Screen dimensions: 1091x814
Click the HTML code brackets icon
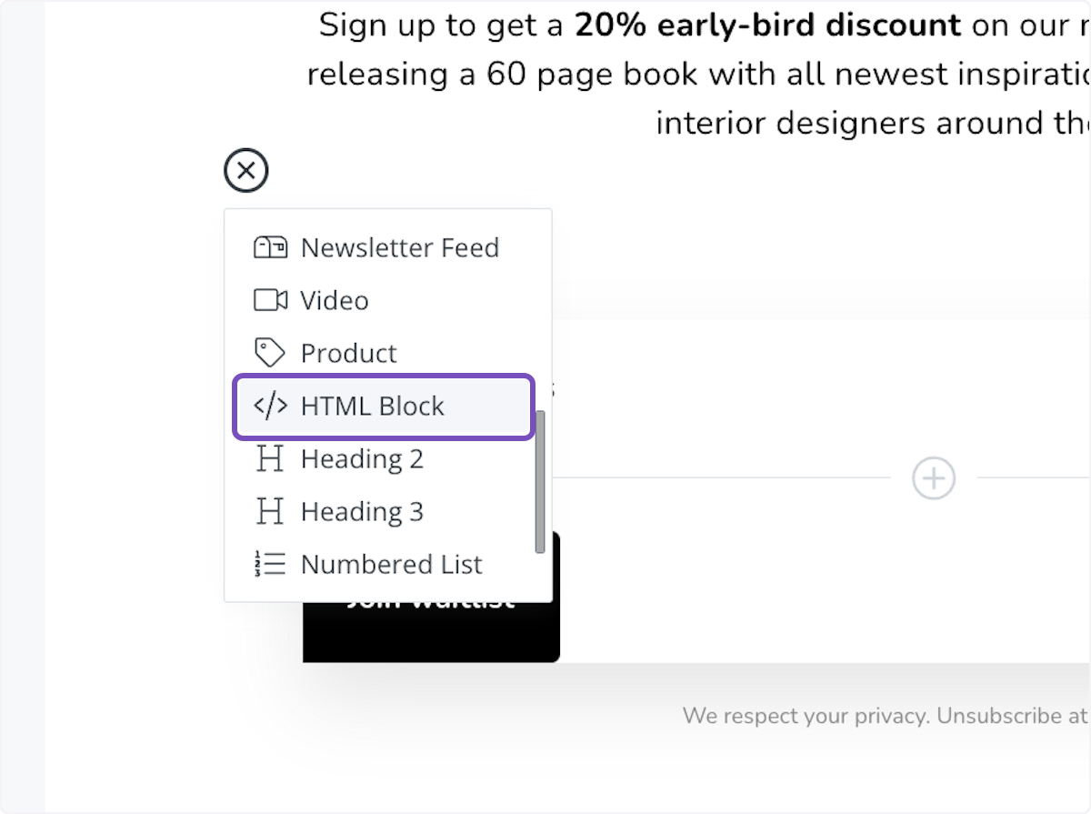(x=267, y=406)
